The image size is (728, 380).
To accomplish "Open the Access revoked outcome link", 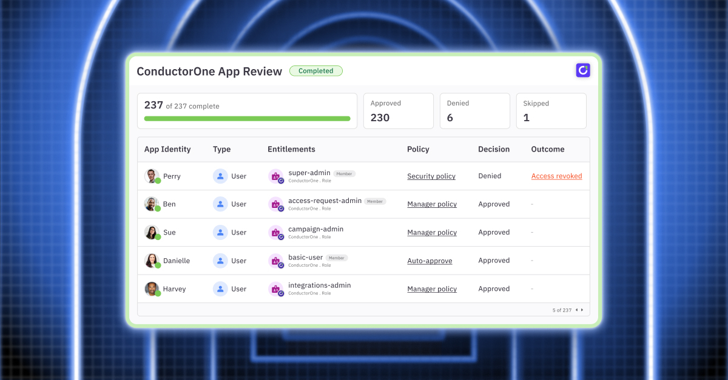I will tap(556, 176).
